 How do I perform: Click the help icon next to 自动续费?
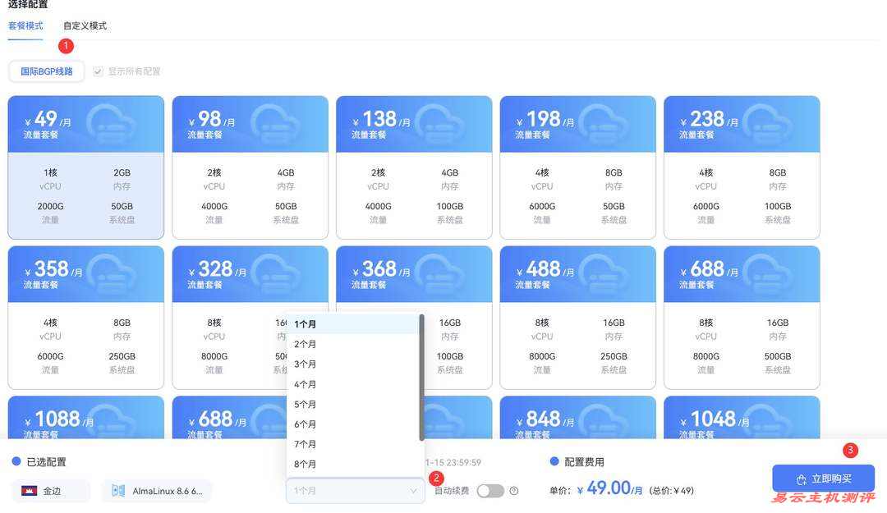(514, 491)
